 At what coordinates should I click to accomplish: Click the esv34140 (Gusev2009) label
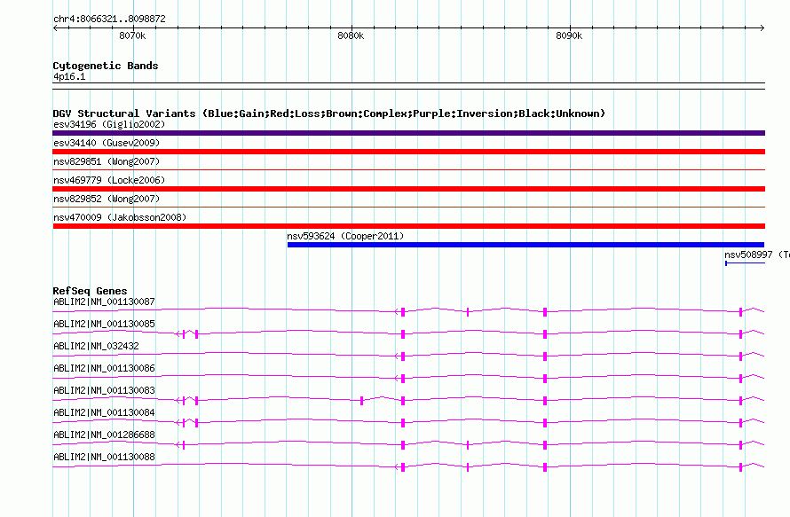107,143
